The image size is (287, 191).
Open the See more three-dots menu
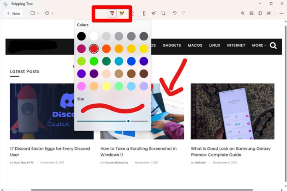tap(282, 13)
